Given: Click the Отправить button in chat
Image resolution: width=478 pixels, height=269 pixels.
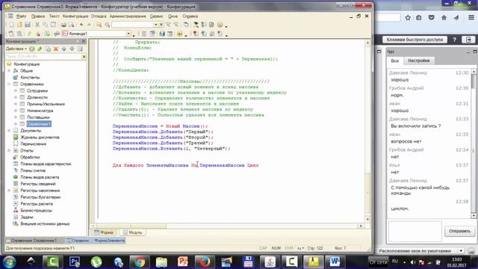Looking at the screenshot, I should coord(459,231).
